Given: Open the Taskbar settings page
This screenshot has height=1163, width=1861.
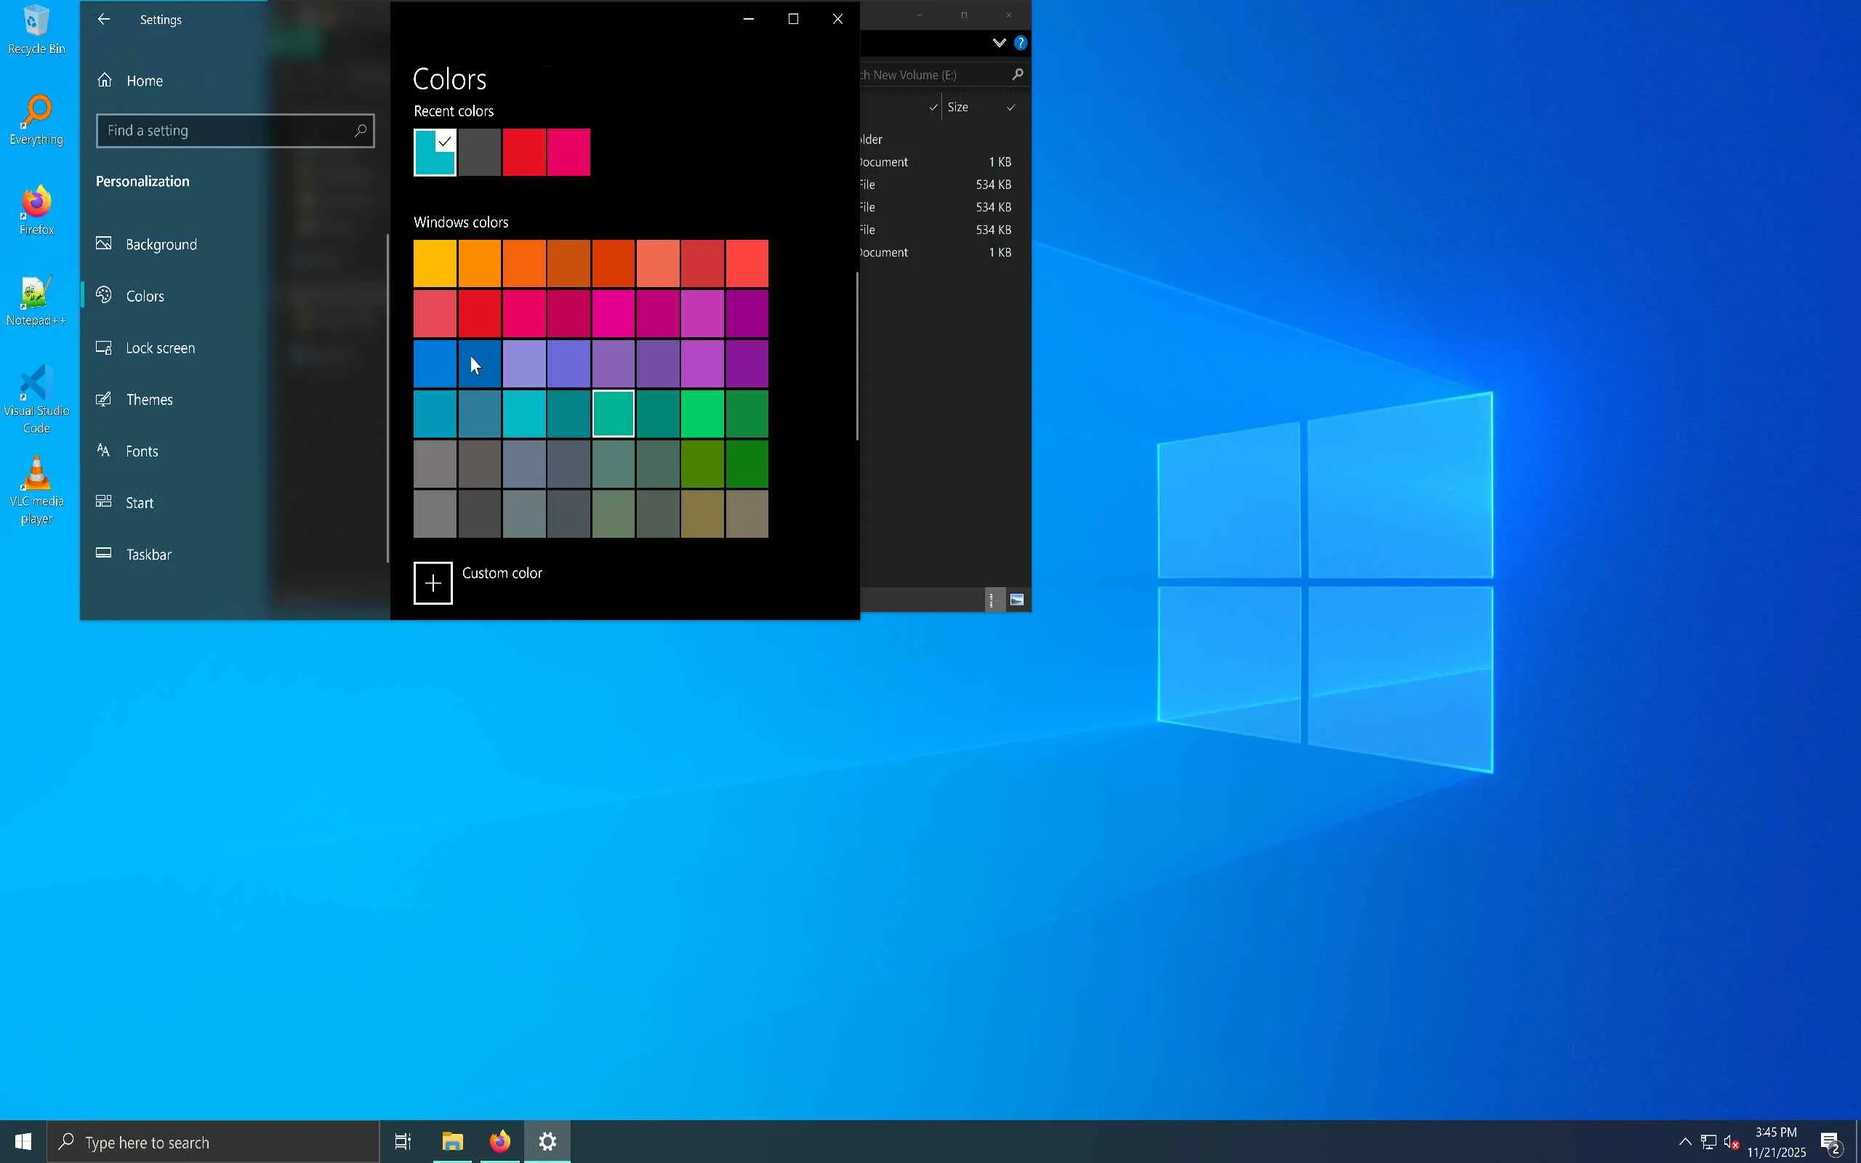Looking at the screenshot, I should point(148,555).
